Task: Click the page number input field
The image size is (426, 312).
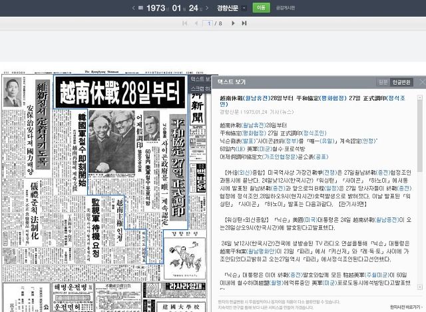Action: [208, 23]
